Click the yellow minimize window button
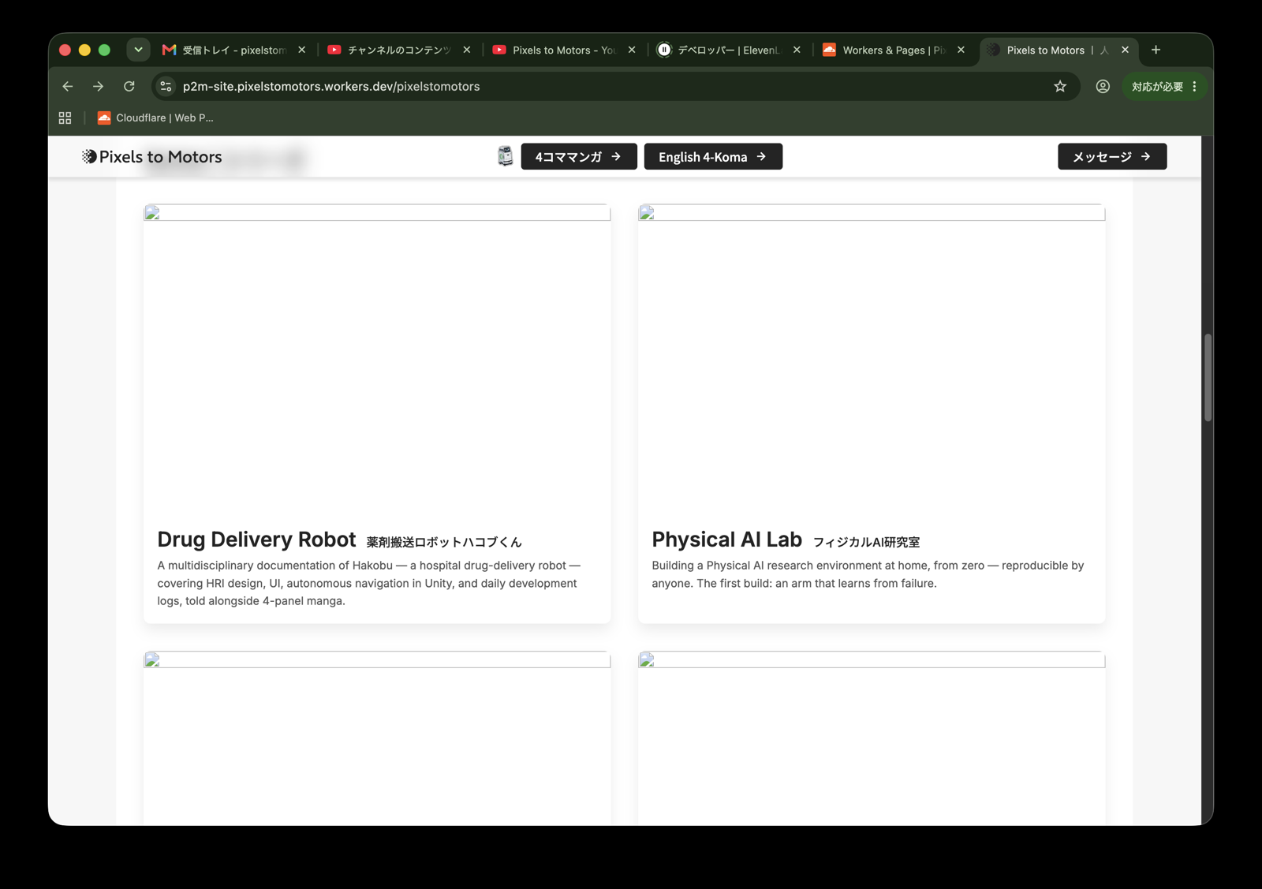The height and width of the screenshot is (889, 1262). coord(84,50)
